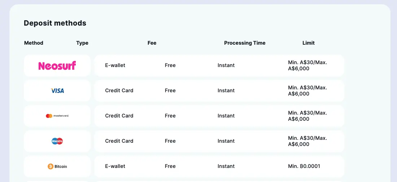
Task: Click Instant in the Neosurf row
Action: tap(226, 65)
